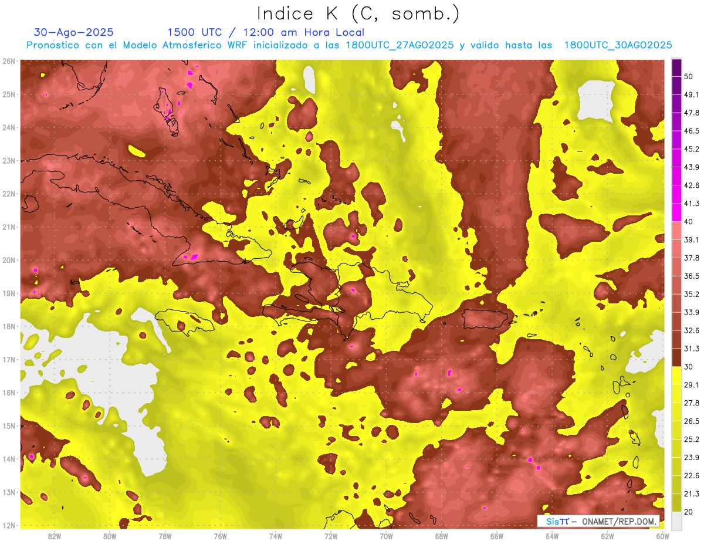Image resolution: width=704 pixels, height=544 pixels.
Task: Click the latitude label "25N"
Action: (9, 94)
